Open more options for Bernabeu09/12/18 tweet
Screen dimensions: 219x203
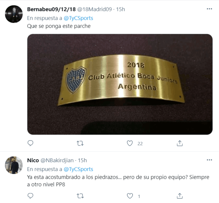pyautogui.click(x=209, y=9)
